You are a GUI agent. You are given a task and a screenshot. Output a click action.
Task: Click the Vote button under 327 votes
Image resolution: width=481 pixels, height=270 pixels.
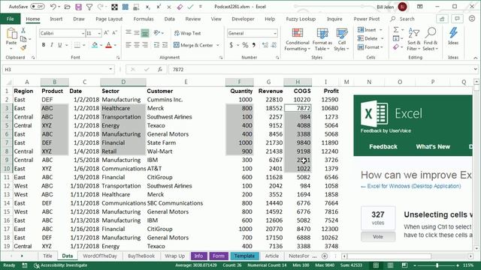tap(378, 237)
